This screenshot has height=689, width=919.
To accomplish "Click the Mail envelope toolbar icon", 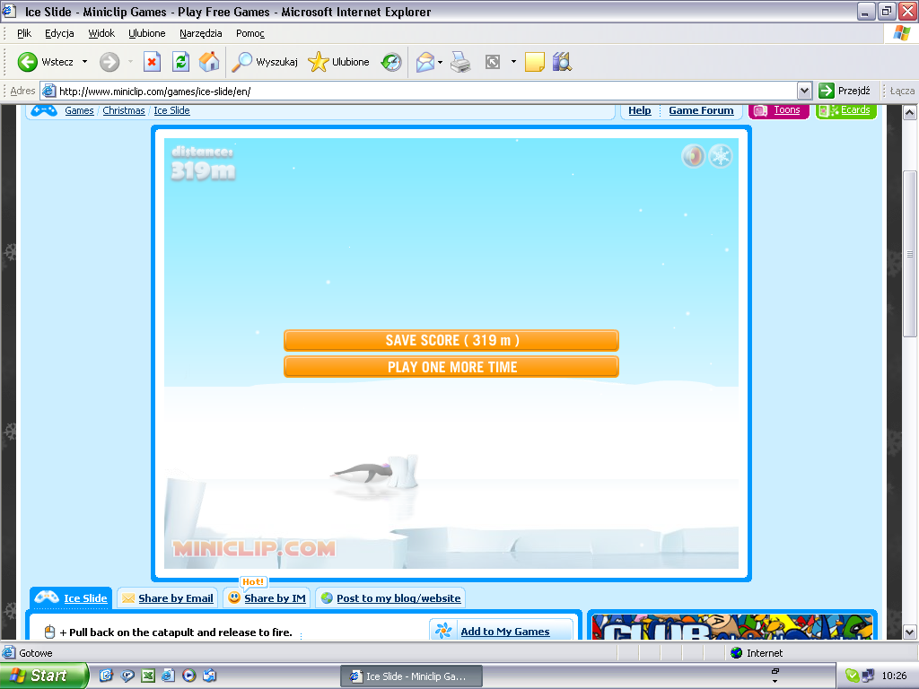I will pyautogui.click(x=425, y=62).
